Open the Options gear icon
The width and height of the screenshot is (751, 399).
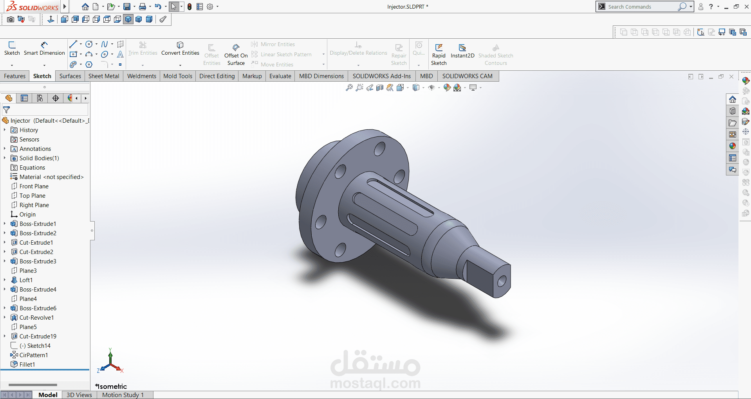click(x=210, y=7)
